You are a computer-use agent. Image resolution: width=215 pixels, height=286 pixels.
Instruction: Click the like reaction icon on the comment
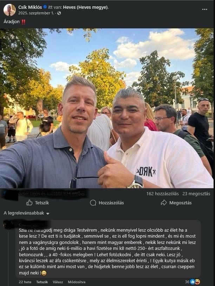click(192, 282)
